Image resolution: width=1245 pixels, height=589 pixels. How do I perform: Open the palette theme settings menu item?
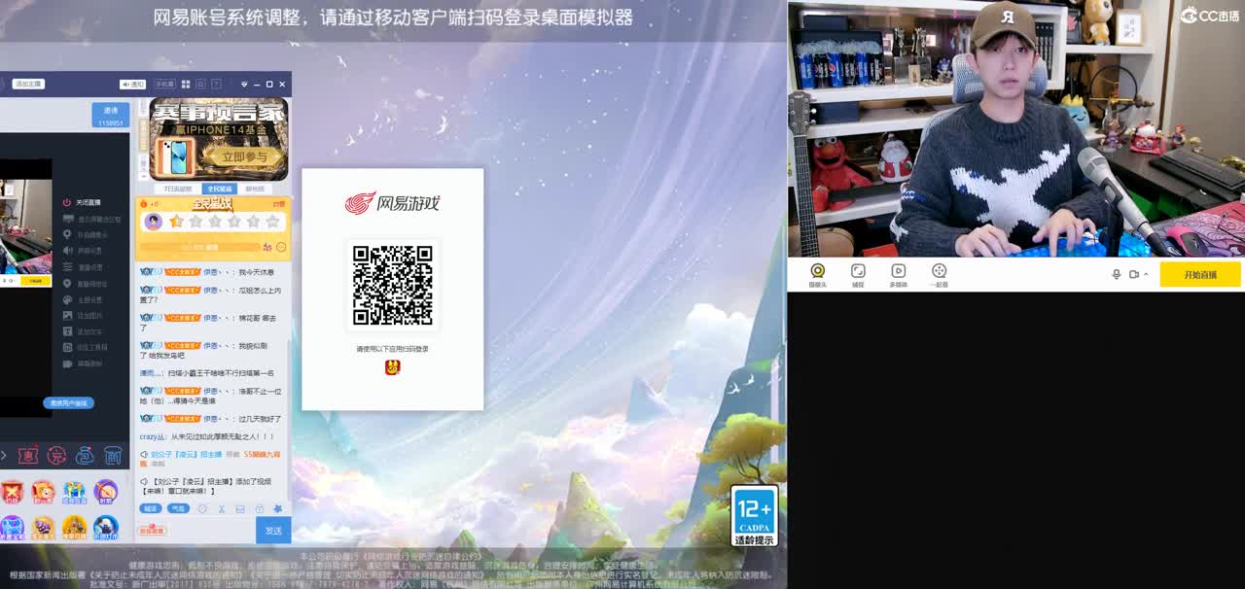(82, 299)
